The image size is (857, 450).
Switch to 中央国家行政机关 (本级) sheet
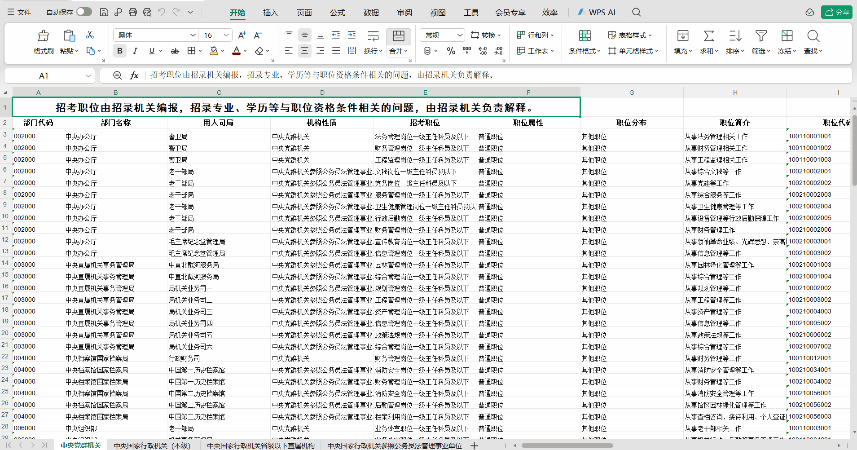[152, 446]
